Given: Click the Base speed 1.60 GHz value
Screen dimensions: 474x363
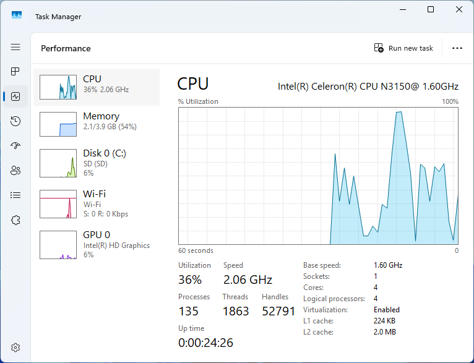Looking at the screenshot, I should (388, 265).
